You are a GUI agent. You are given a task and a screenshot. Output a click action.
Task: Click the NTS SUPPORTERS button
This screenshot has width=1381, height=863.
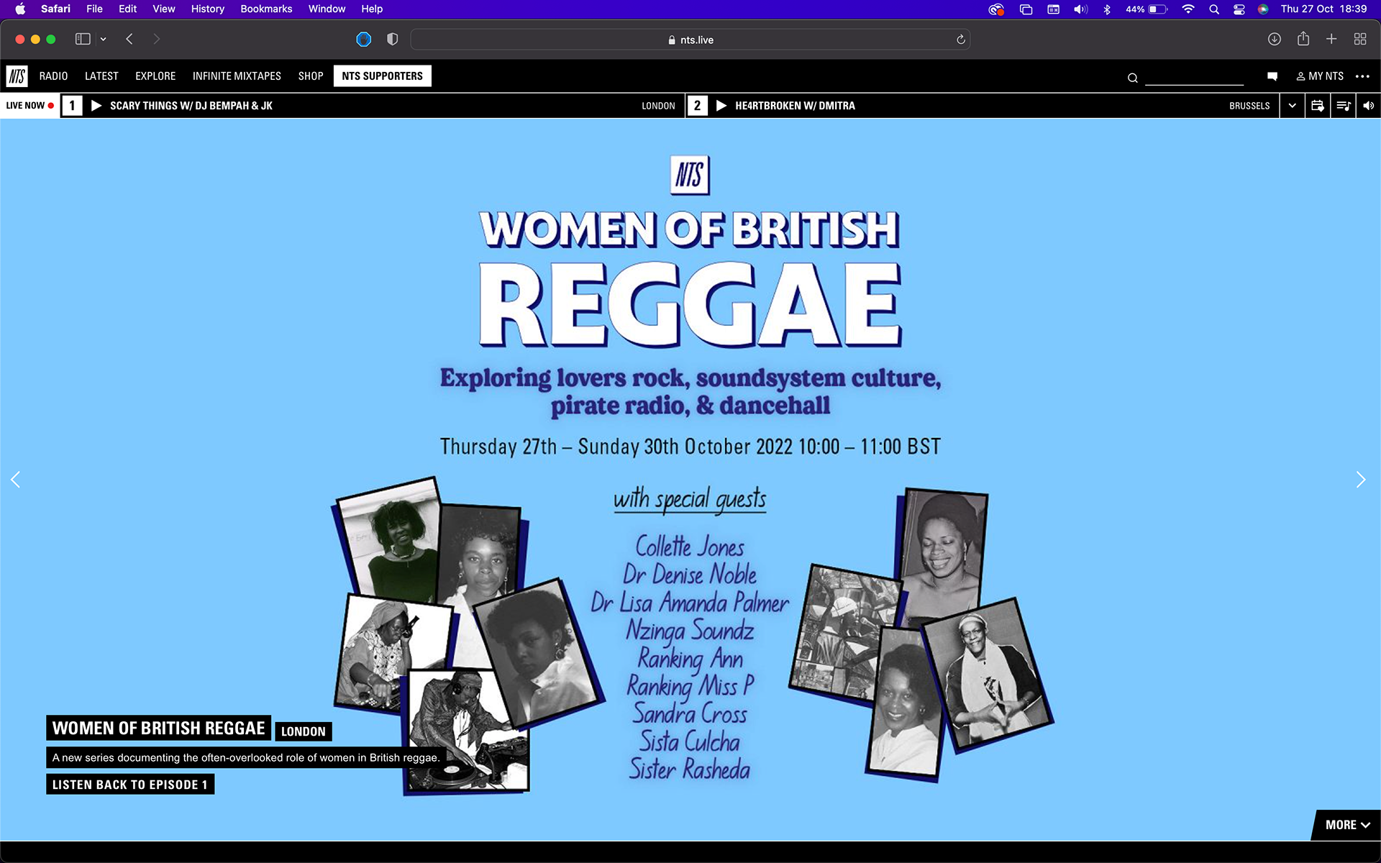click(x=383, y=76)
